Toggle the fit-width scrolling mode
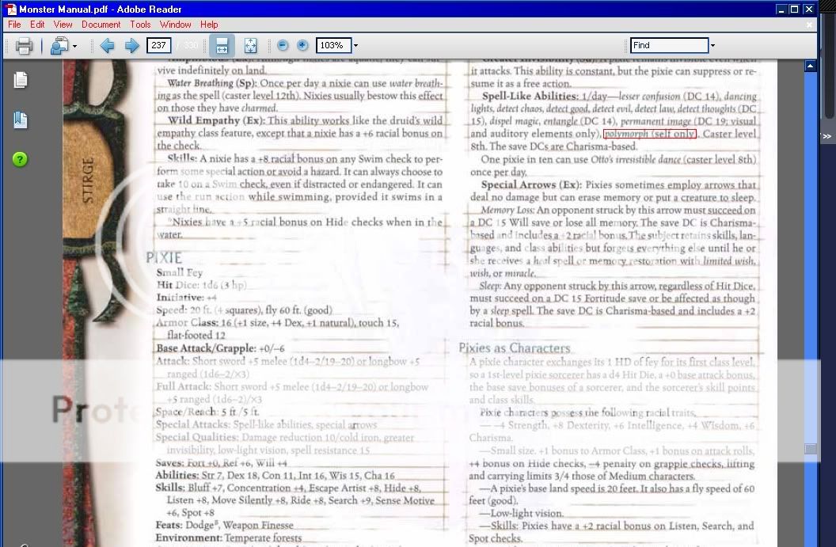Viewport: 836px width, 547px height. point(223,46)
